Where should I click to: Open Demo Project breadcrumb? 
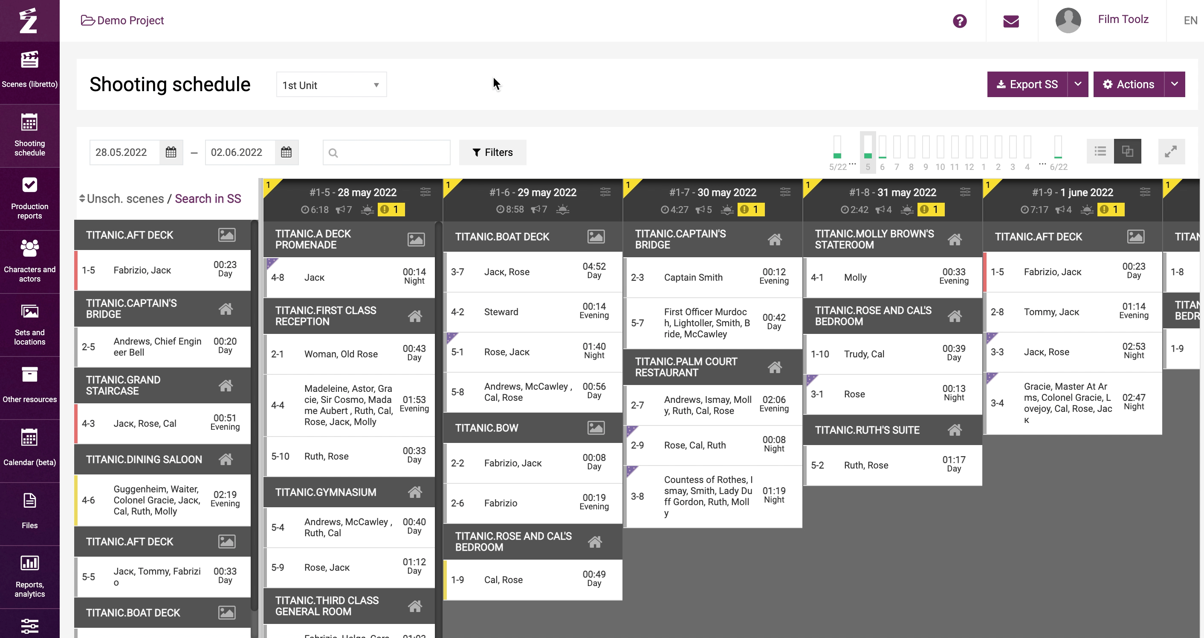[x=123, y=20]
